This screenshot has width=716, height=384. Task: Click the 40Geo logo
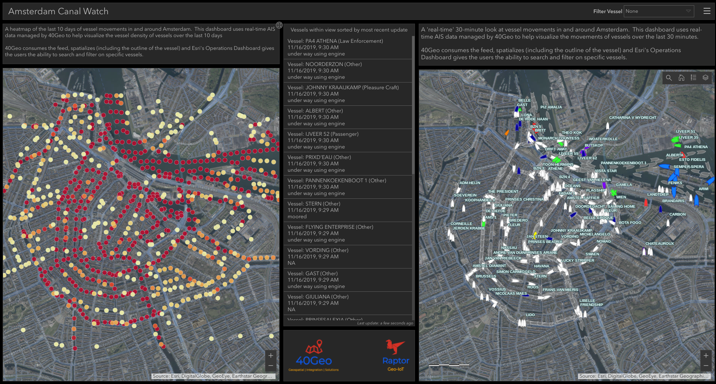pos(314,355)
